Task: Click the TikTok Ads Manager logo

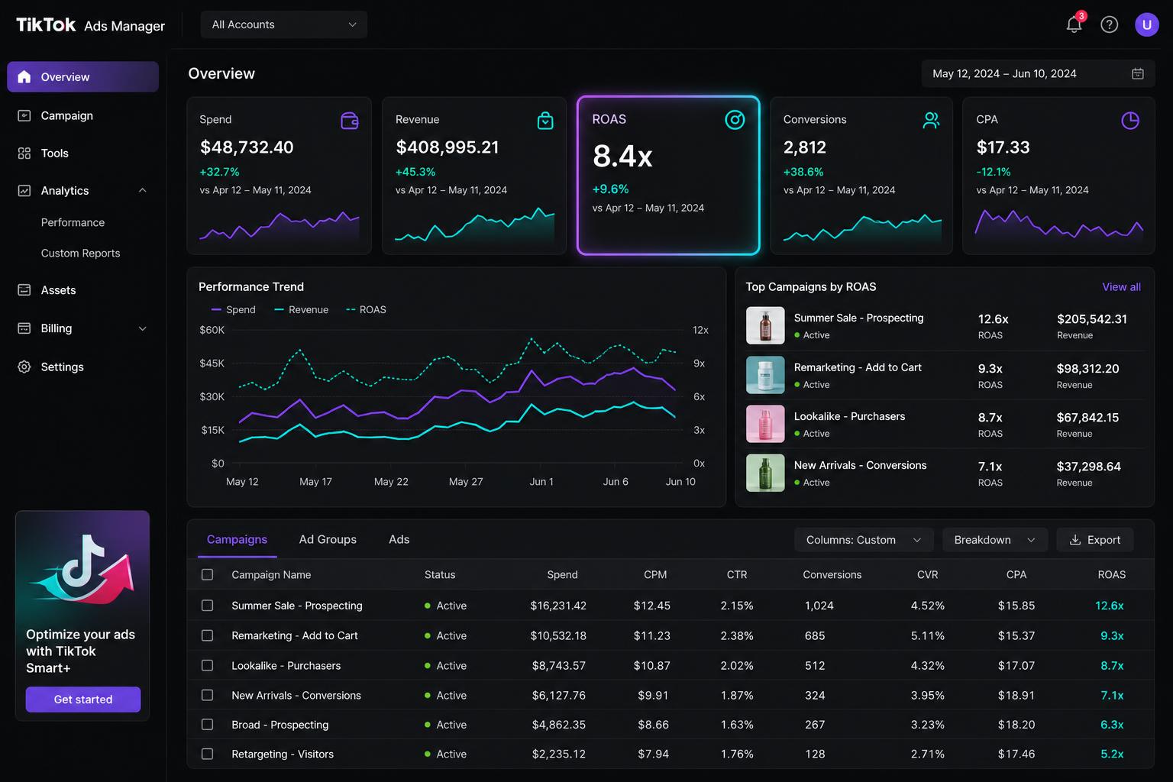Action: pos(90,25)
